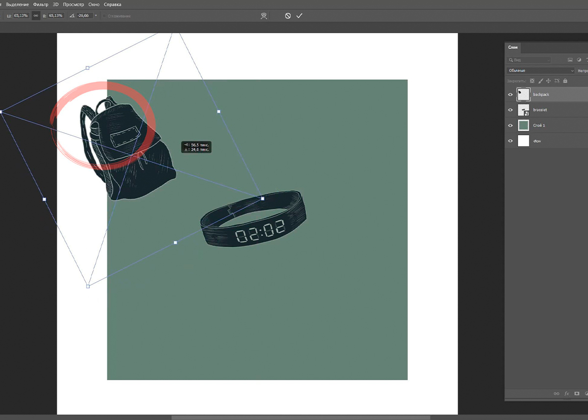Click the rotation angle icon in options bar
The image size is (588, 420).
[x=72, y=16]
